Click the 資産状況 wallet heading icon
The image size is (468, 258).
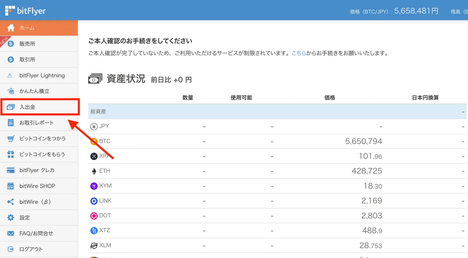click(x=95, y=79)
